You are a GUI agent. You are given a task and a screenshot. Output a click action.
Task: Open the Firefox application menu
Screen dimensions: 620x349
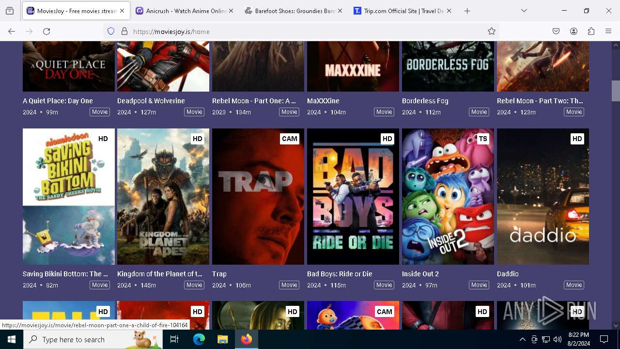(x=608, y=31)
